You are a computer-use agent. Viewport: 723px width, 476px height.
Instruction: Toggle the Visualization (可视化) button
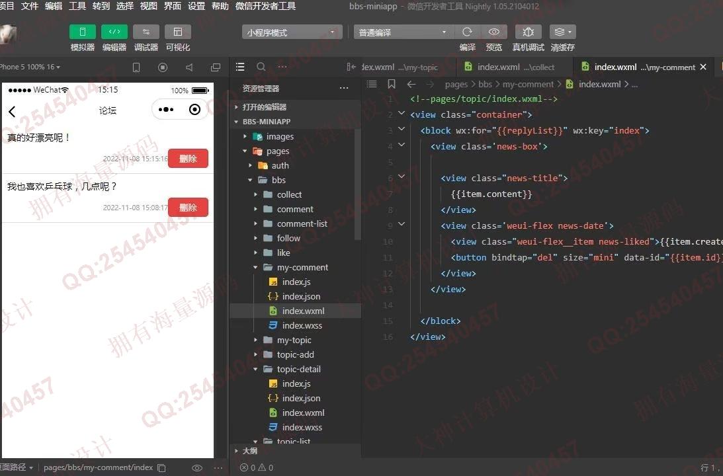click(178, 32)
